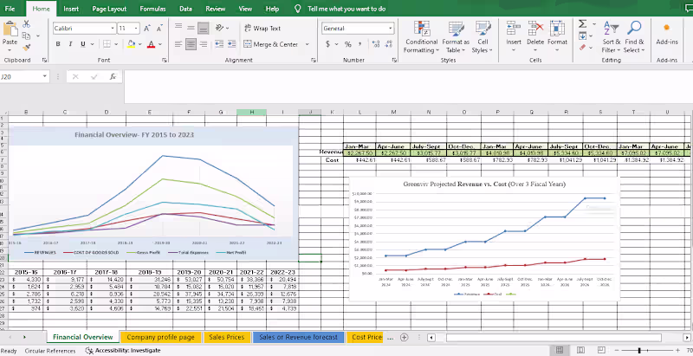Click the Format Painter brush icon
Viewport: 693px width, 356px height.
click(x=29, y=48)
